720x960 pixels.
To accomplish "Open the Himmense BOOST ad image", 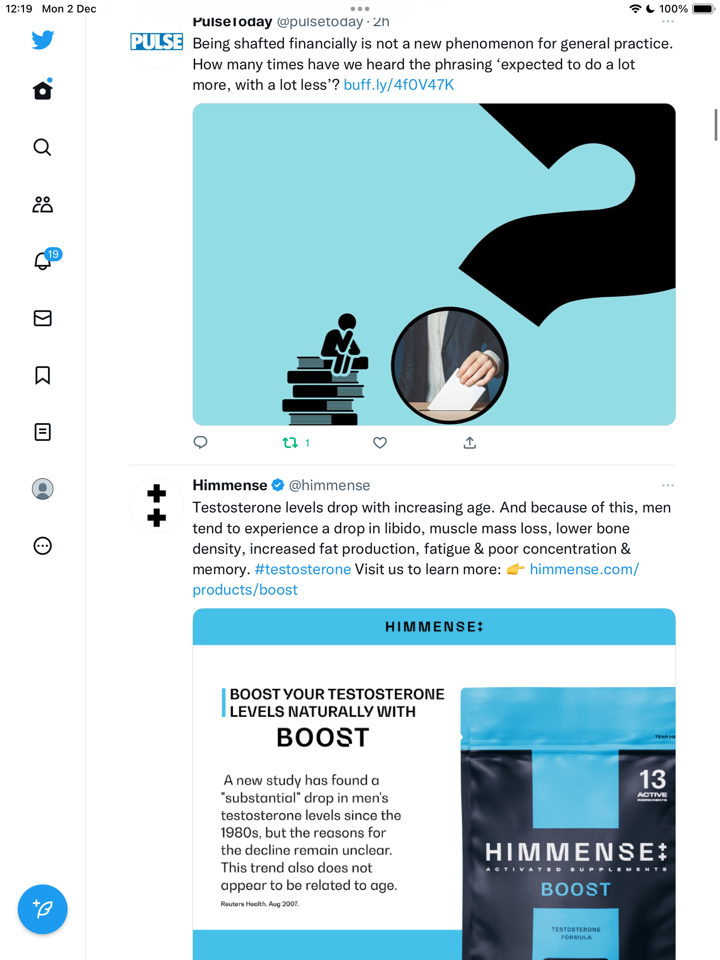I will click(434, 784).
